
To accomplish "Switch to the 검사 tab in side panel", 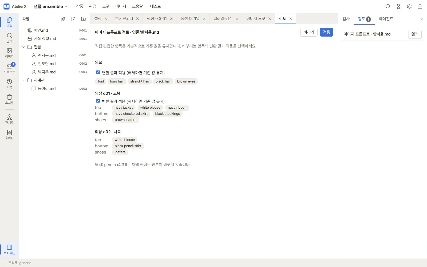I will [x=346, y=19].
